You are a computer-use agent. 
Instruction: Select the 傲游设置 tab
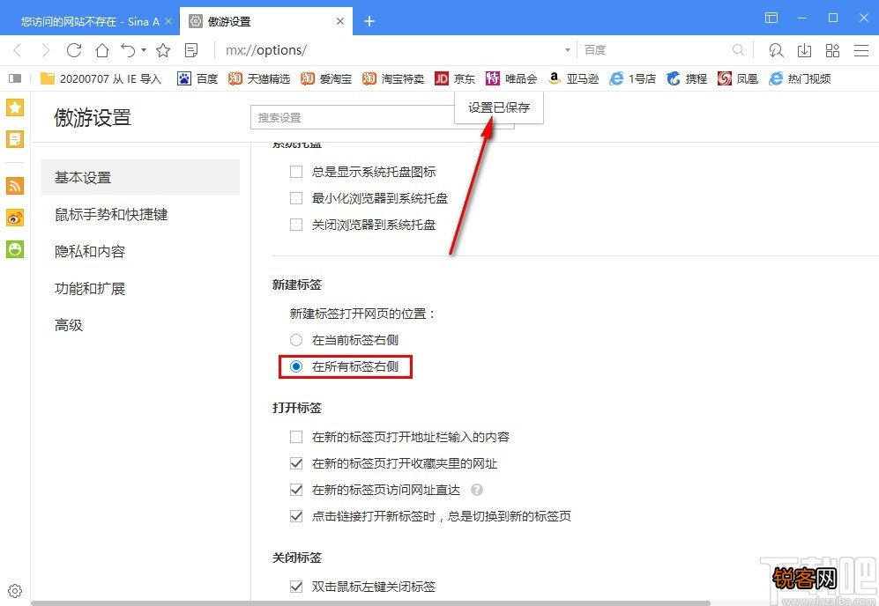[x=266, y=21]
